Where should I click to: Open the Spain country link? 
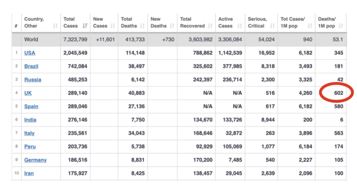[x=31, y=107]
